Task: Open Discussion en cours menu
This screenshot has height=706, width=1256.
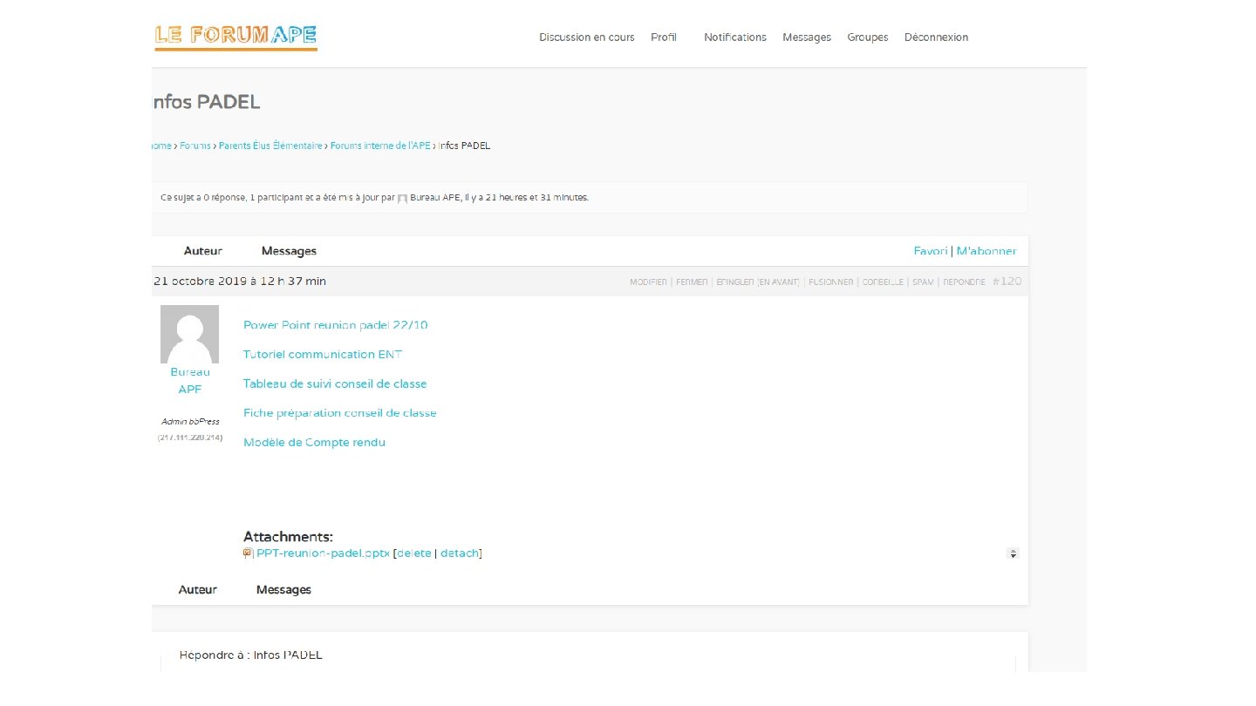Action: pyautogui.click(x=587, y=37)
